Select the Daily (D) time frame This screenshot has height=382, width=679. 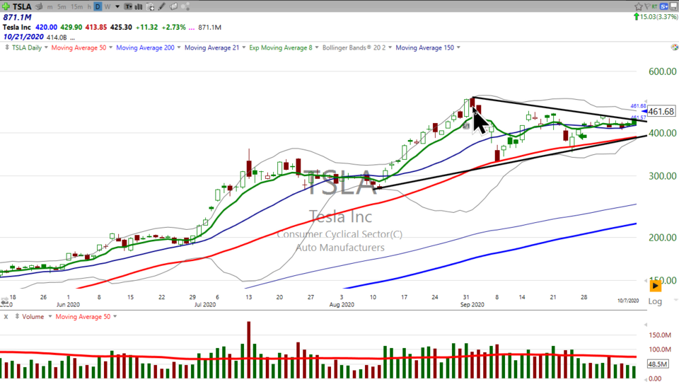click(98, 6)
